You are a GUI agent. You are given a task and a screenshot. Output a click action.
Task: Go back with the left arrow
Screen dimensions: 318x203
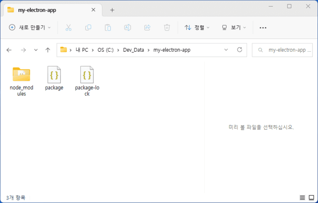[9, 50]
